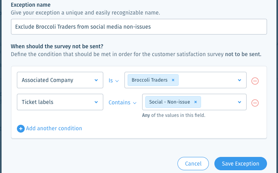The image size is (278, 173).
Task: Remove the Social - Non-issue tag
Action: (x=196, y=102)
